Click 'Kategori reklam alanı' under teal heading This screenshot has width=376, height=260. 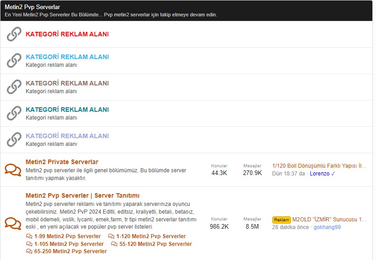(51, 118)
